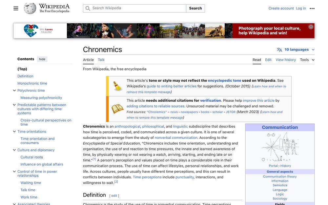The image size is (328, 205).
Task: Open the anthropological link
Action: tap(127, 127)
